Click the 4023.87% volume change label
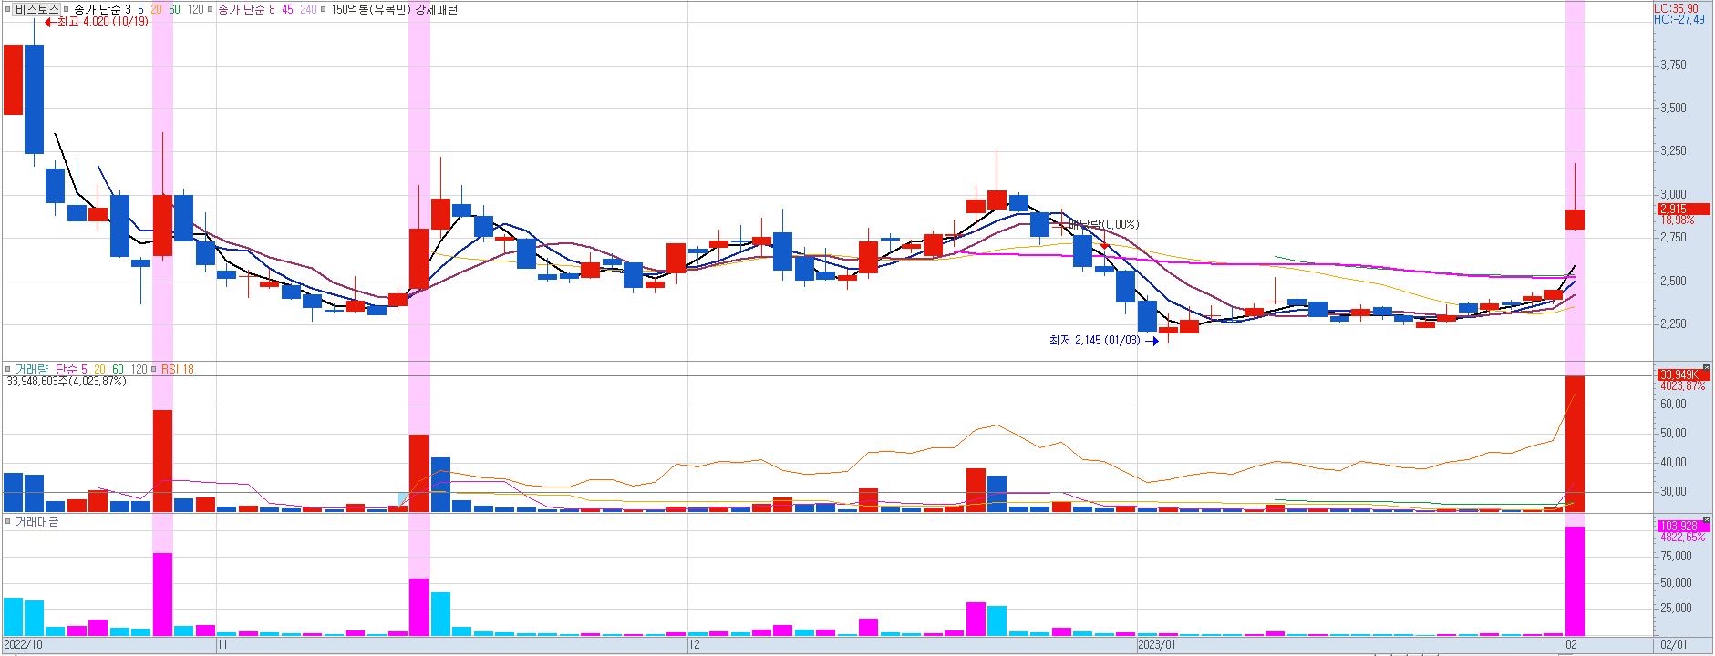 tap(1682, 385)
